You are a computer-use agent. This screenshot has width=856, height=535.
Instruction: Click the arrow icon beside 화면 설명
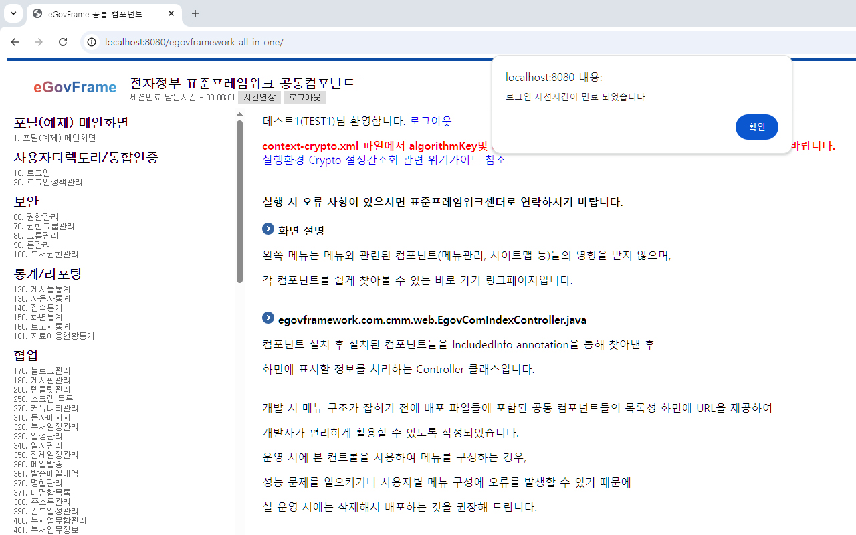pos(268,229)
